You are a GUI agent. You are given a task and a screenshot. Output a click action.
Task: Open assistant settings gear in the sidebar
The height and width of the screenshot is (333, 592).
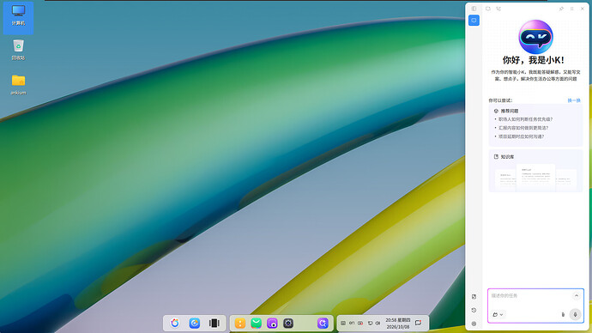coord(474,324)
